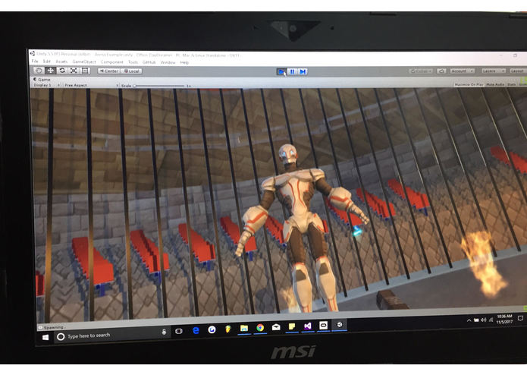The height and width of the screenshot is (375, 527).
Task: Toggle the Stats overlay button
Action: click(x=511, y=84)
